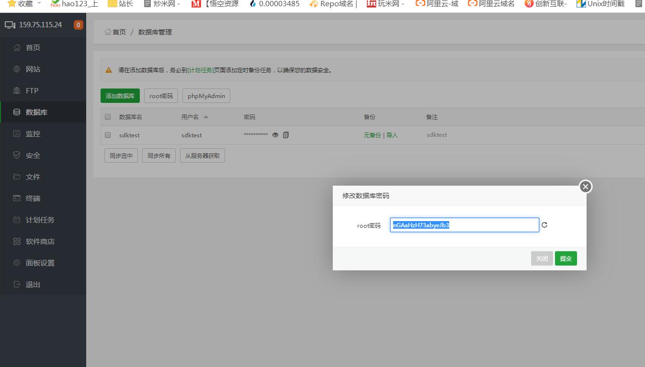Open the 监控 monitoring section

tap(33, 134)
